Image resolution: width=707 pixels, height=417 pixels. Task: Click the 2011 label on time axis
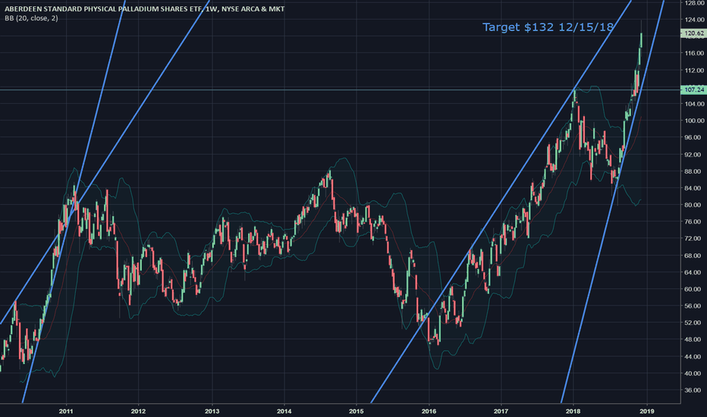66,411
